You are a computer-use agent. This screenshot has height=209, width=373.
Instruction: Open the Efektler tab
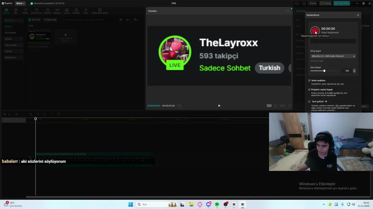tap(47, 11)
